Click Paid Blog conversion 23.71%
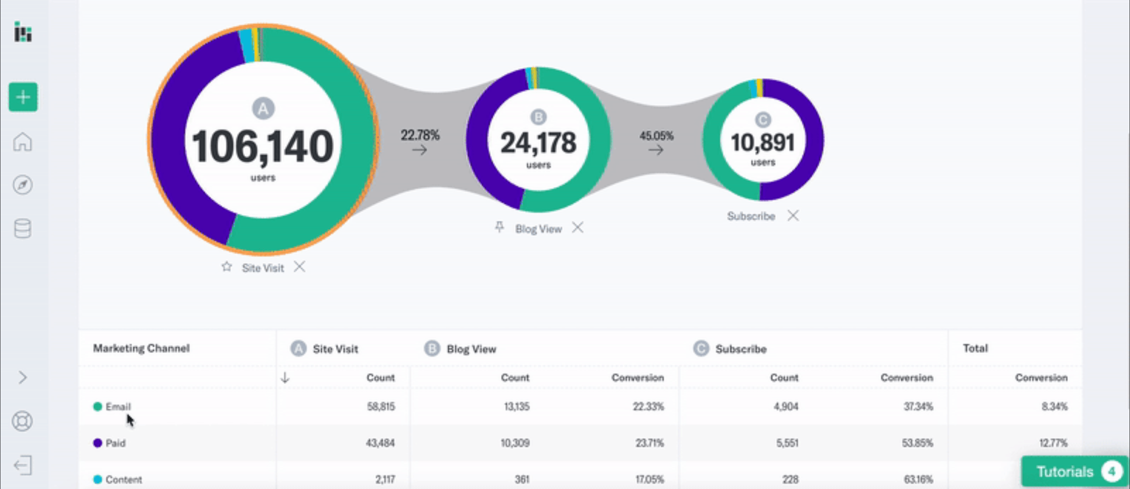Image resolution: width=1130 pixels, height=489 pixels. 650,443
